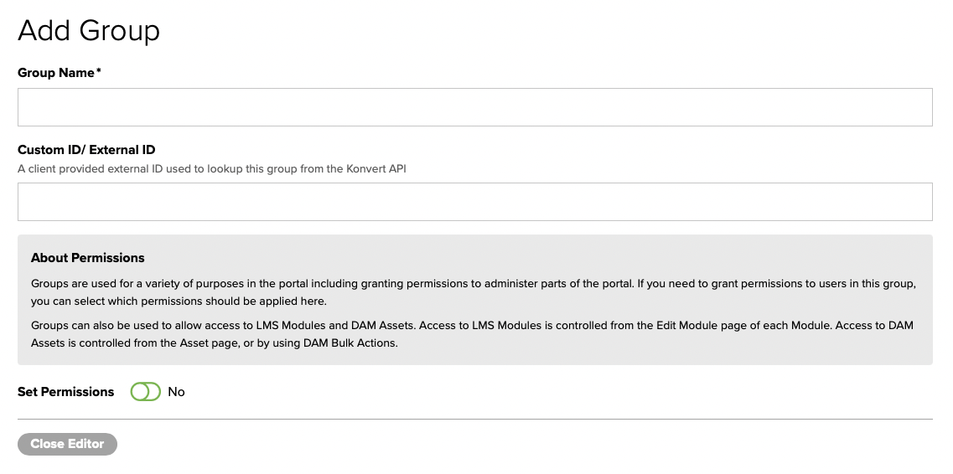This screenshot has height=474, width=953.
Task: Focus the Custom ID/External ID text box
Action: [x=474, y=202]
